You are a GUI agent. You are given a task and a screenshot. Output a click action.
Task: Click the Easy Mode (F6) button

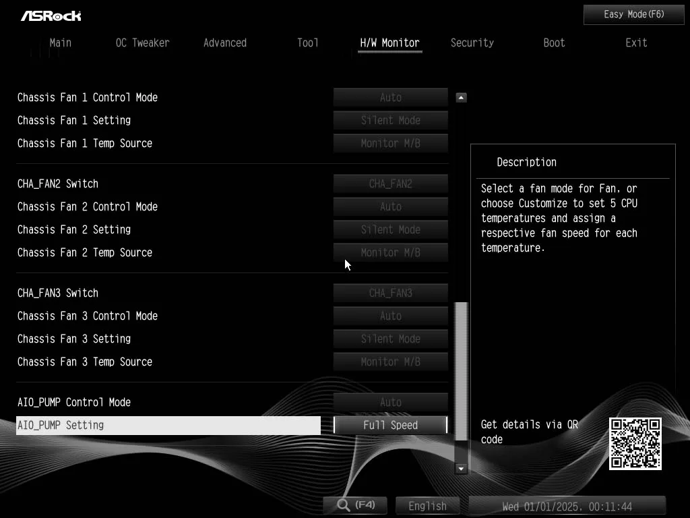point(633,15)
